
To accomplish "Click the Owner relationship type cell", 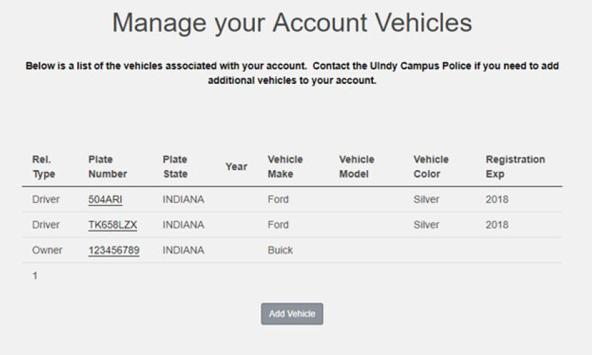I will click(47, 250).
